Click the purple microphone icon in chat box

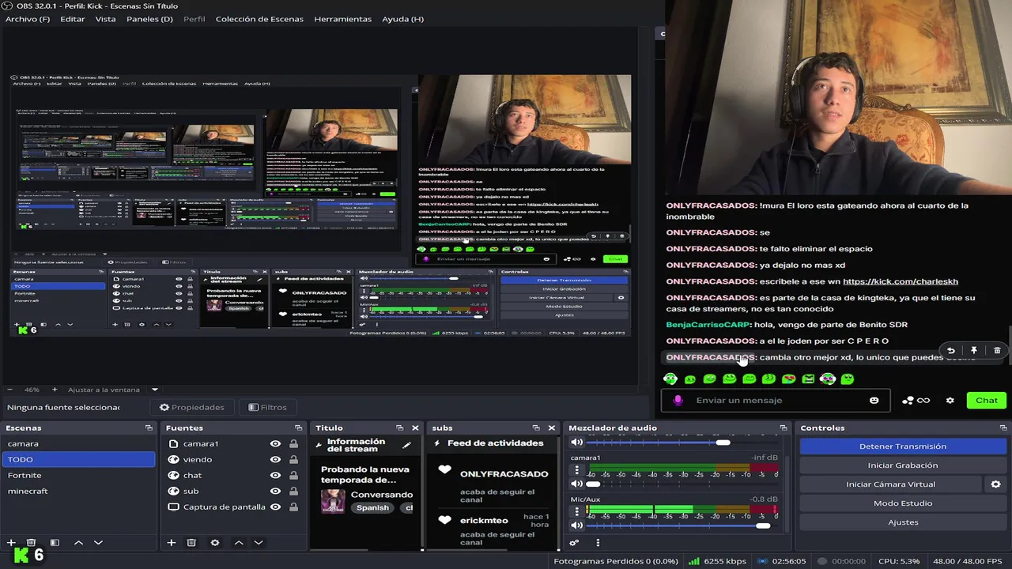[x=678, y=401]
